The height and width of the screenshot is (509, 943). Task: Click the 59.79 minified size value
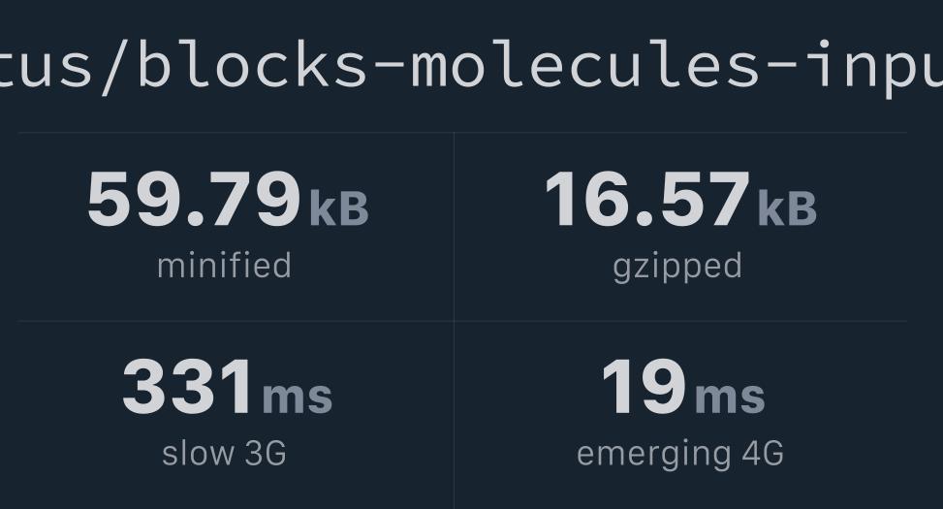tap(194, 199)
